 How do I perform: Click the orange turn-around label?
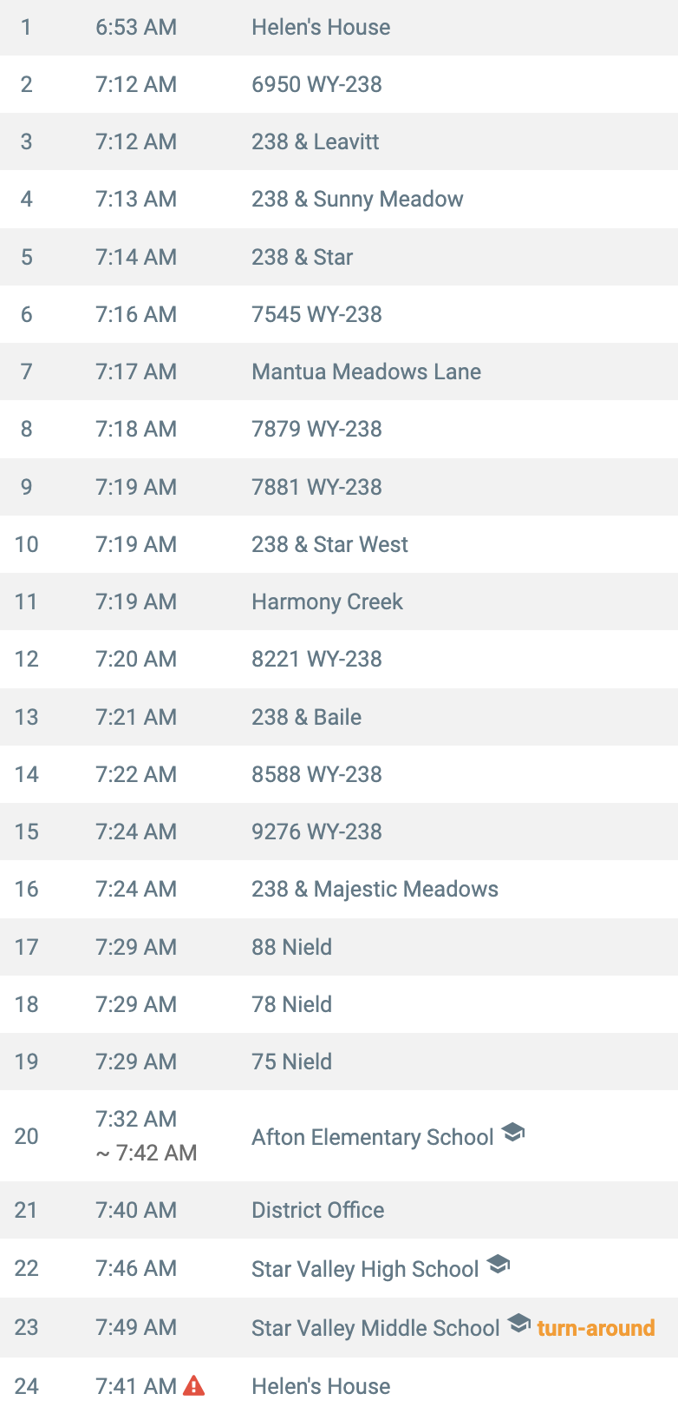(596, 1328)
